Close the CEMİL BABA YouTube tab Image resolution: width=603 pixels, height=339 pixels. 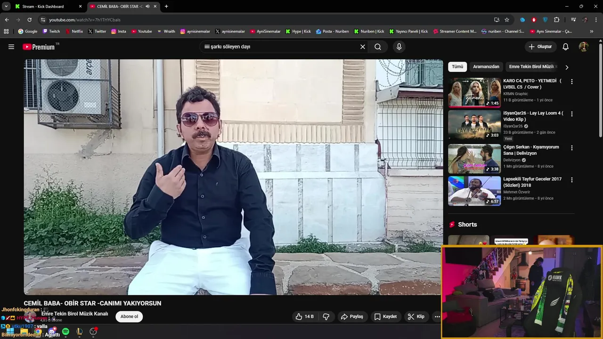(x=155, y=7)
